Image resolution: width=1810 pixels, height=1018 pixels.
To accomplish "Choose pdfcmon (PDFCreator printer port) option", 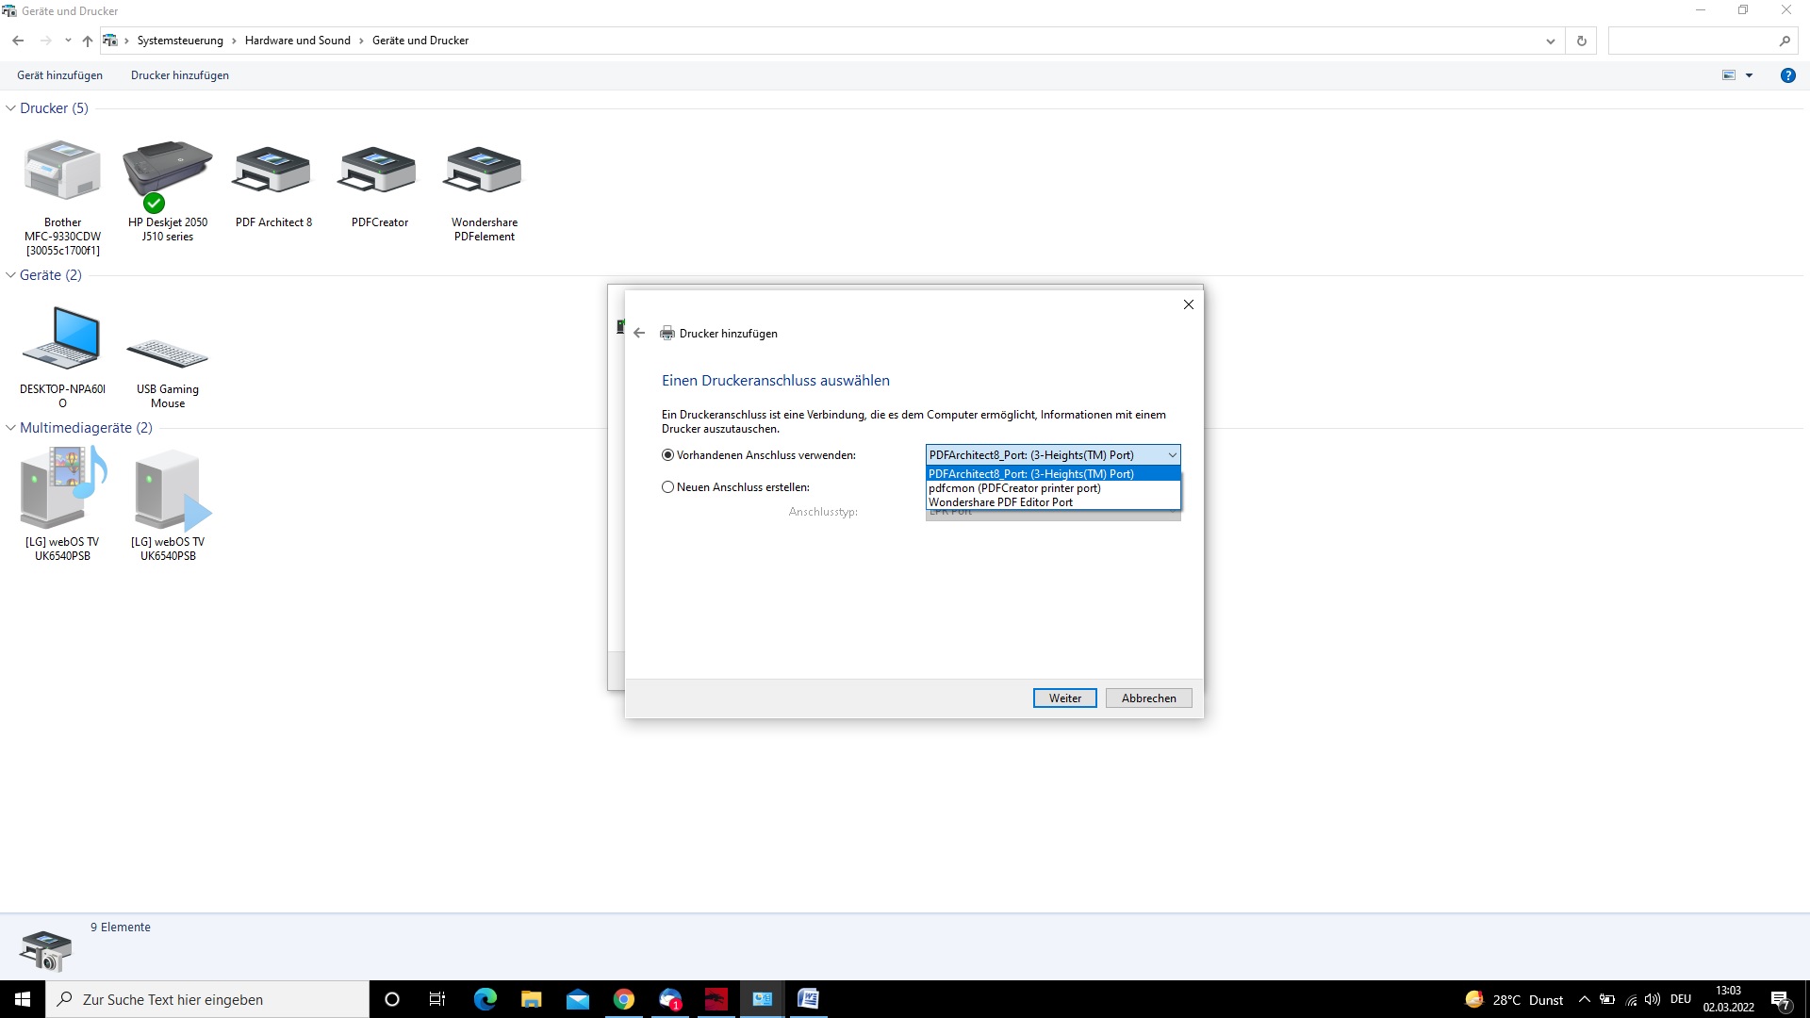I will pos(1014,488).
